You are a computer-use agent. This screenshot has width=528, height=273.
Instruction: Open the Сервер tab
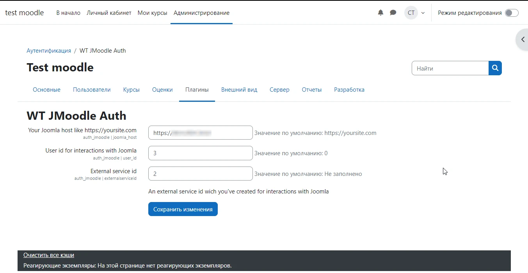(x=279, y=89)
